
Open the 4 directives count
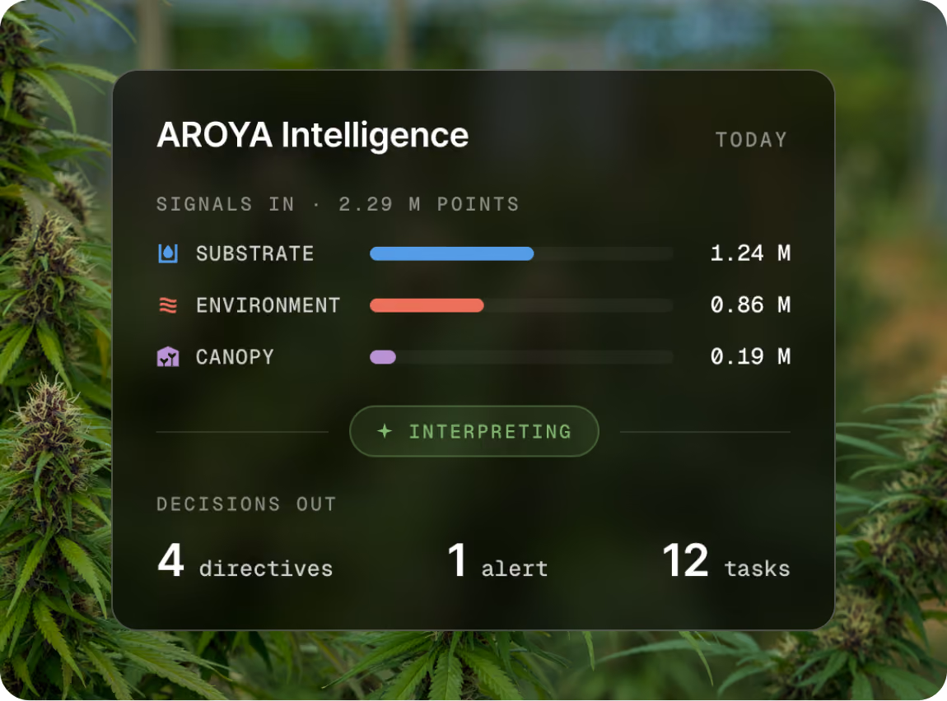(x=245, y=561)
